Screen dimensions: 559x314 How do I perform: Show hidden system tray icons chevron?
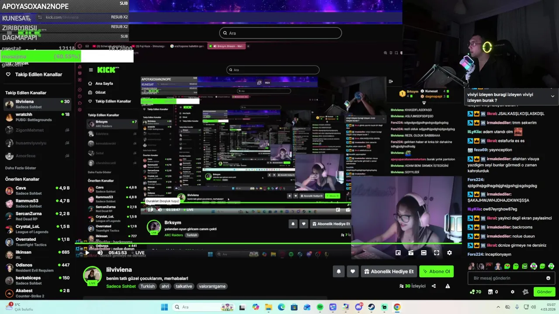498,307
